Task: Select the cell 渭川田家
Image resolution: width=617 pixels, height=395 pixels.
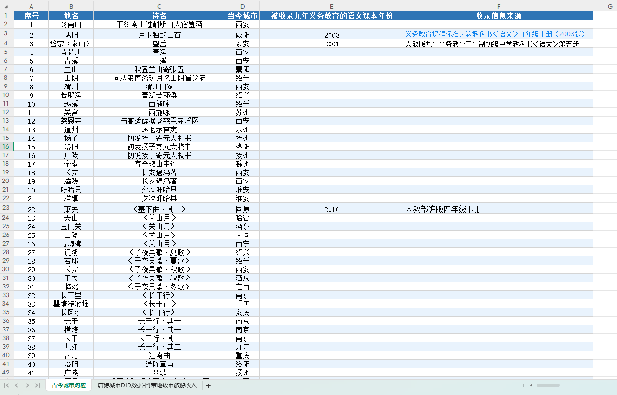Action: pos(160,86)
